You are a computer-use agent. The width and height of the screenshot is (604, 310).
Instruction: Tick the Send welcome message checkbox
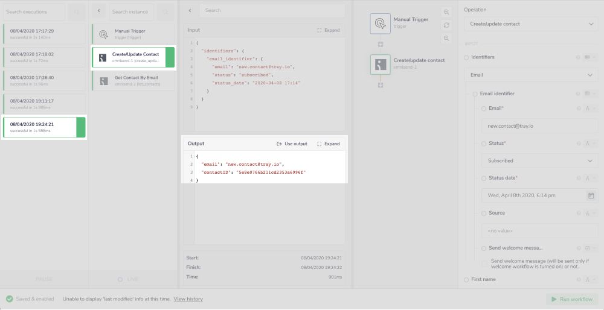tap(484, 264)
